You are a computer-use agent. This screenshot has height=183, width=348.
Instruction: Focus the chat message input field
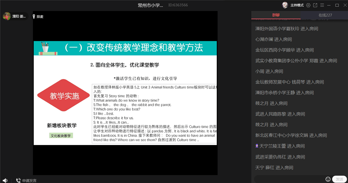289,179
